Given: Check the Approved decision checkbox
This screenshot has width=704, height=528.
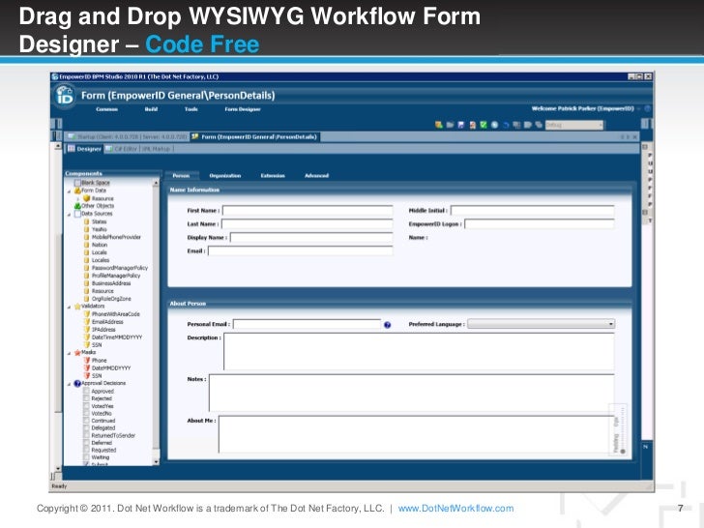Looking at the screenshot, I should (x=86, y=391).
